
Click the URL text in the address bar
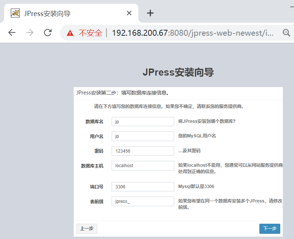[193, 33]
